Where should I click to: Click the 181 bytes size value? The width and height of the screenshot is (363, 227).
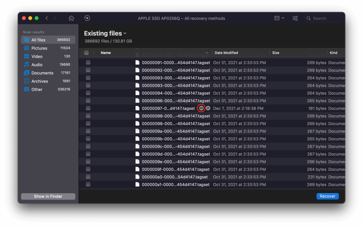pos(317,108)
